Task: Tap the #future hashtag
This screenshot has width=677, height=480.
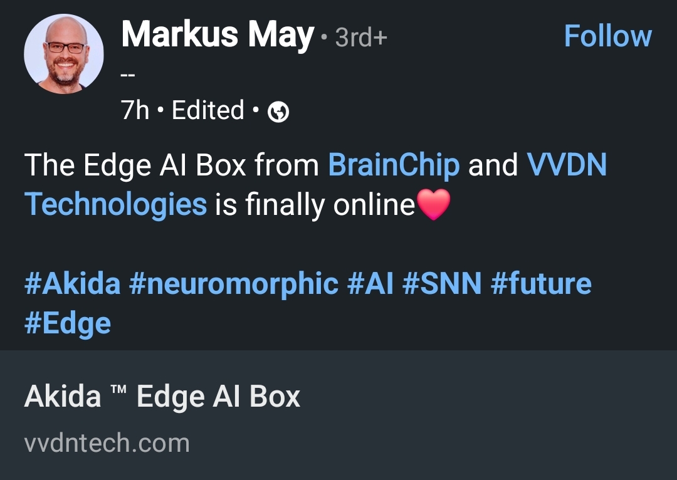Action: pos(541,283)
